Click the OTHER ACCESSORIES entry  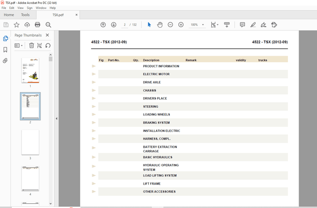click(x=160, y=192)
